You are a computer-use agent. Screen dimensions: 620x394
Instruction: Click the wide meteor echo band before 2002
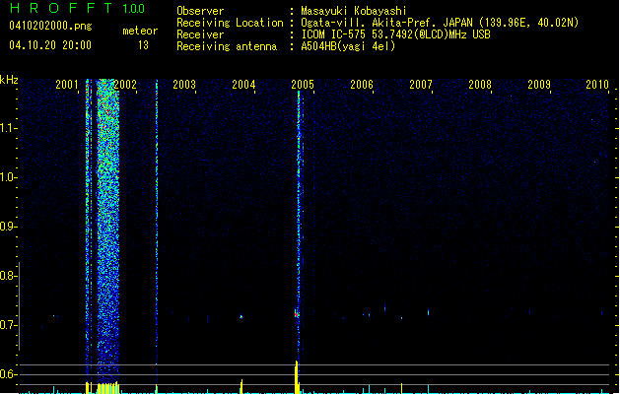point(108,230)
